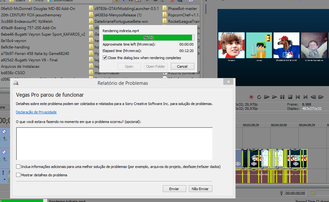Image resolution: width=329 pixels, height=202 pixels.
Task: Click the Open button in render dialog
Action: click(129, 66)
